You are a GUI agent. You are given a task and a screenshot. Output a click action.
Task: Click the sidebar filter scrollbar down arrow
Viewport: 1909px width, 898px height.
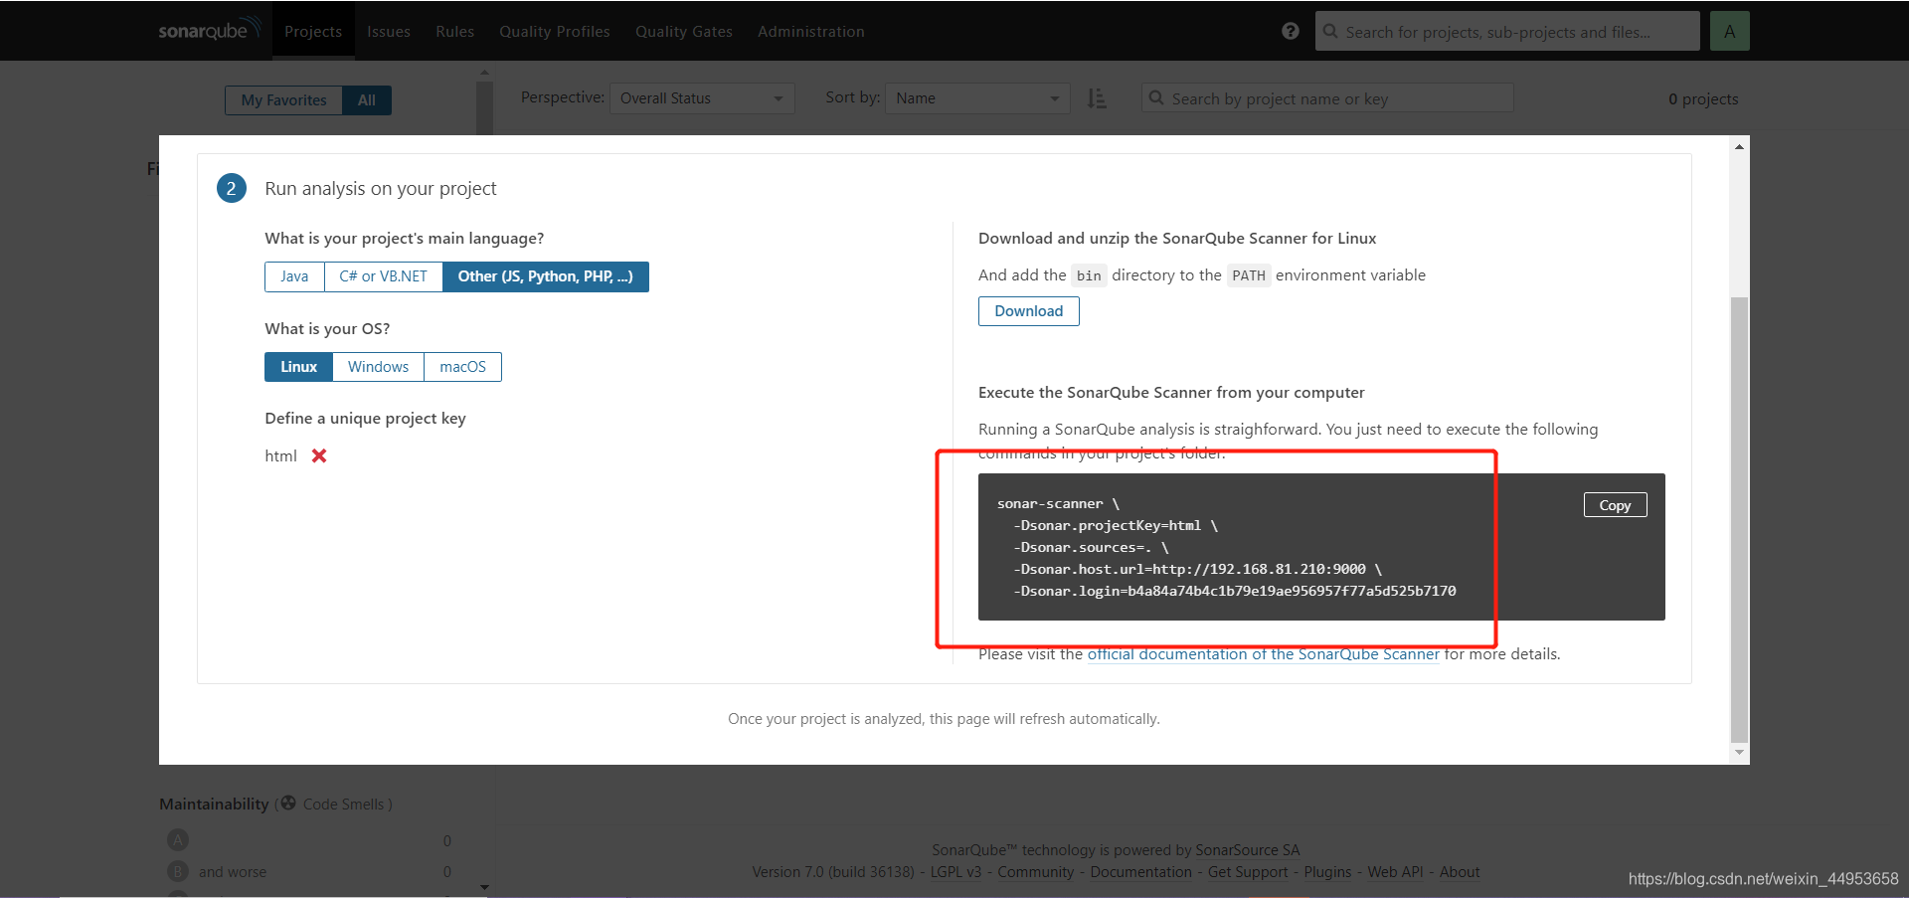(484, 887)
